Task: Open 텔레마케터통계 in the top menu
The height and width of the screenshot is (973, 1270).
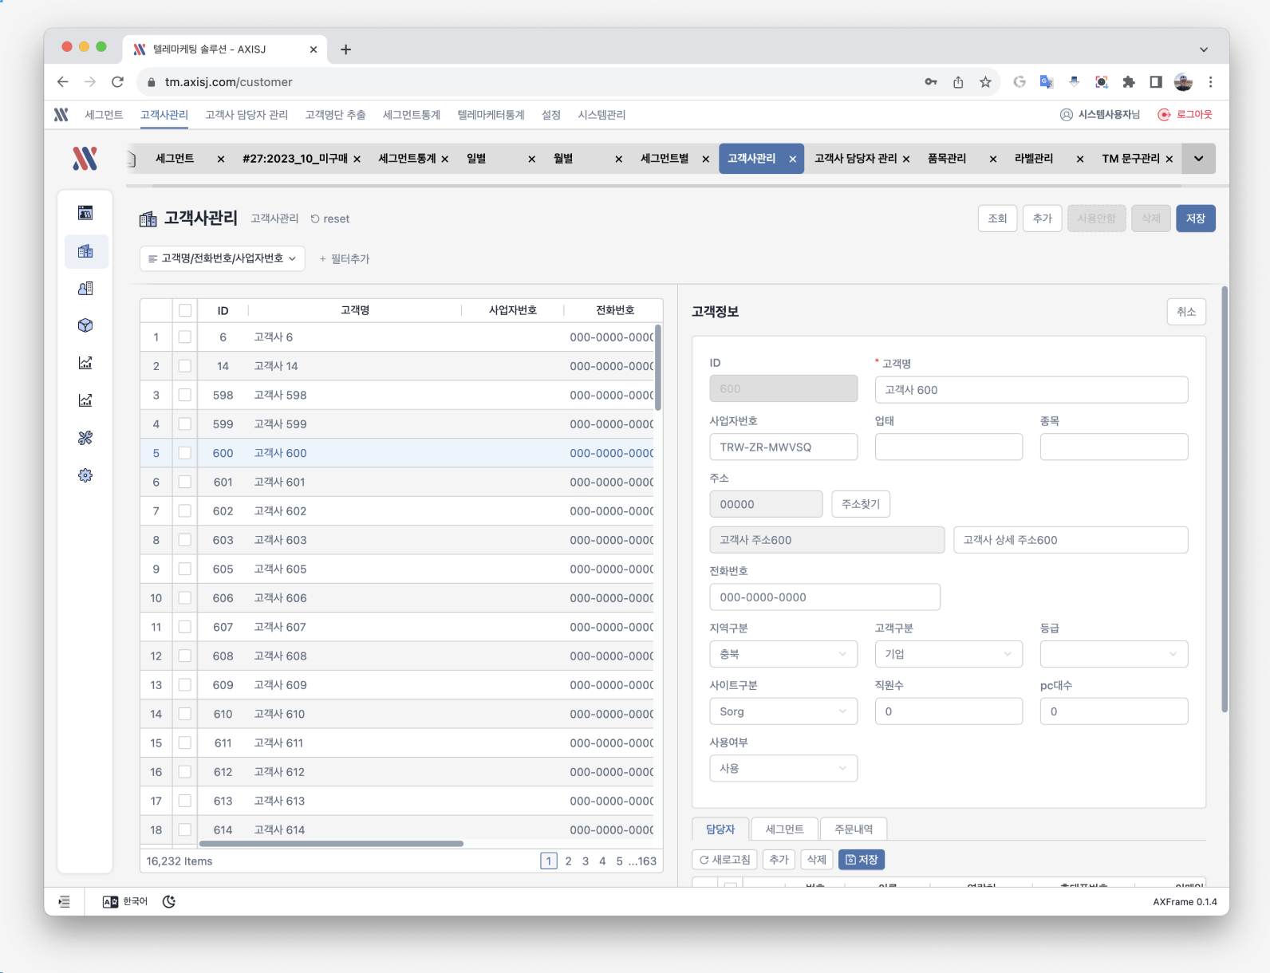Action: click(x=491, y=115)
